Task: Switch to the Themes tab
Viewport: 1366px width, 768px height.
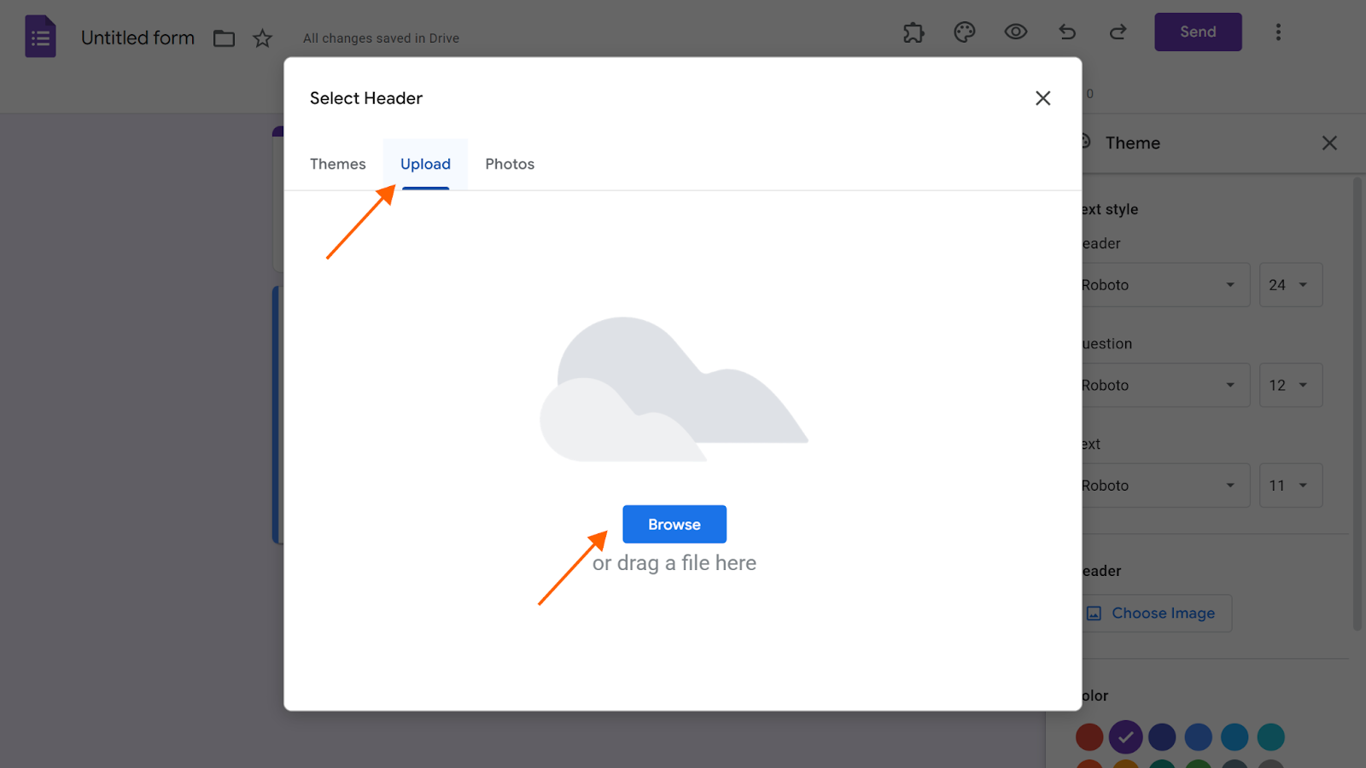Action: 337,164
